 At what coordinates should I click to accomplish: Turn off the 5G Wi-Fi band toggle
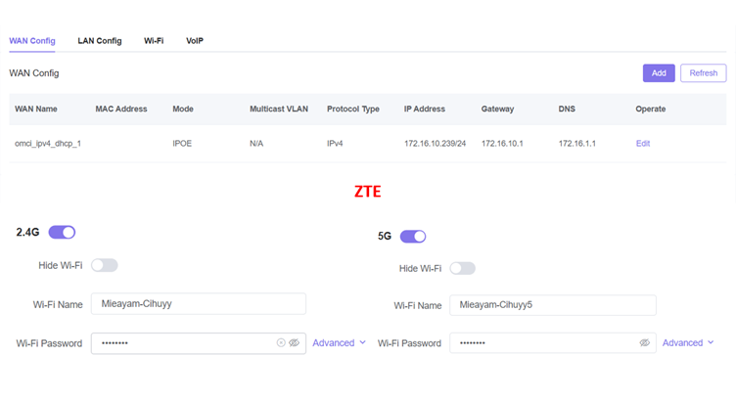point(413,236)
